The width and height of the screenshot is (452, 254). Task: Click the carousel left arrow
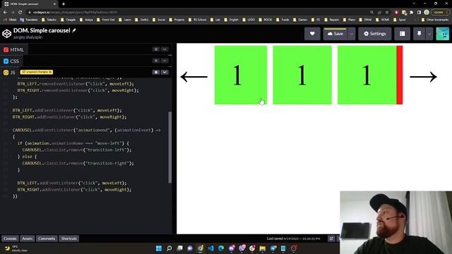coord(194,77)
